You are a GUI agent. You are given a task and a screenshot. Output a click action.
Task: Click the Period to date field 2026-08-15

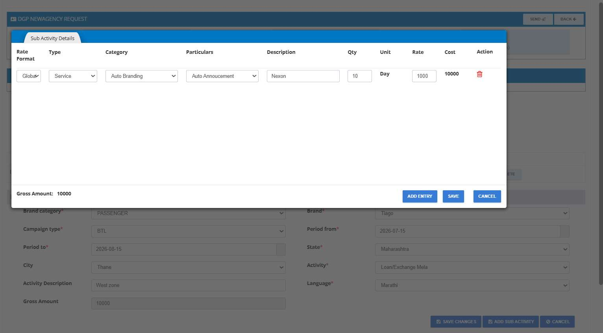pyautogui.click(x=184, y=249)
